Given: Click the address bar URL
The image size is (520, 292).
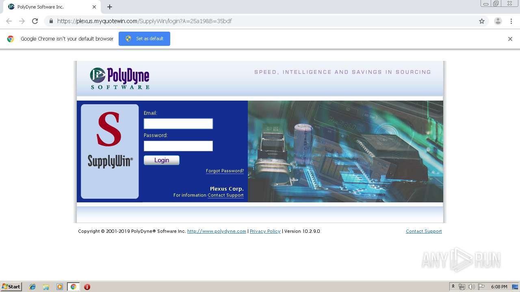Looking at the screenshot, I should tap(144, 21).
